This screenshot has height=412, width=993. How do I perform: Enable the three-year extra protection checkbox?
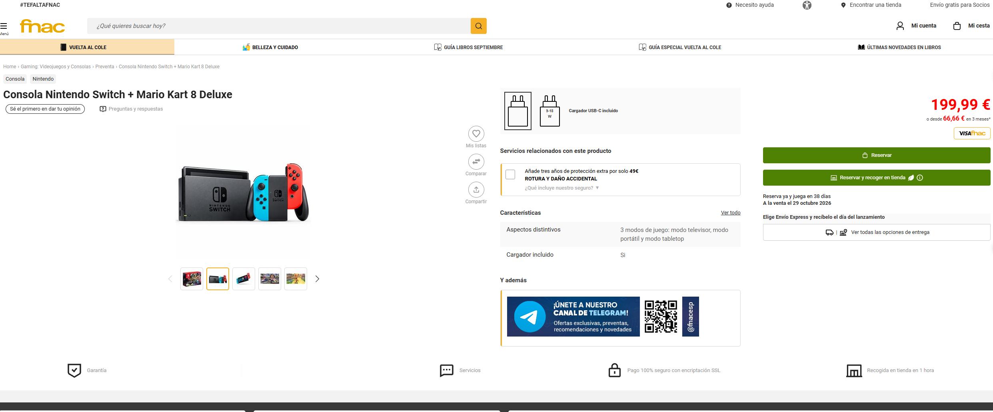pyautogui.click(x=510, y=174)
